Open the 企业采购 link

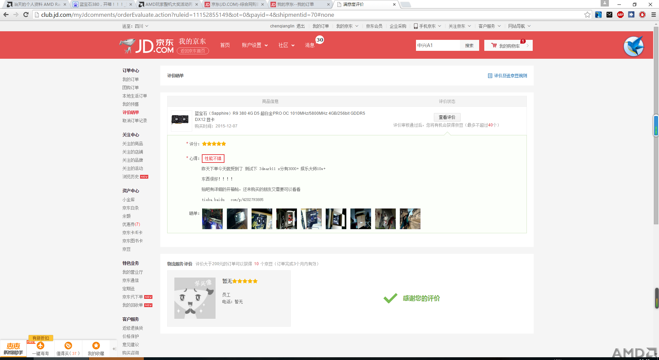click(398, 26)
